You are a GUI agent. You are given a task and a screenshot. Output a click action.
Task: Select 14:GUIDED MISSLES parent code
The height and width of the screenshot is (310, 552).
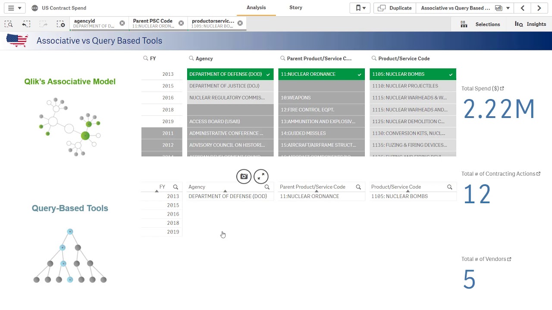(x=322, y=133)
